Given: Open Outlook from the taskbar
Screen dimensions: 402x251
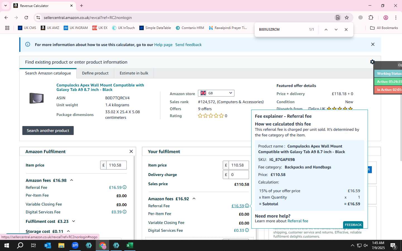Looking at the screenshot, I should tap(48, 245).
